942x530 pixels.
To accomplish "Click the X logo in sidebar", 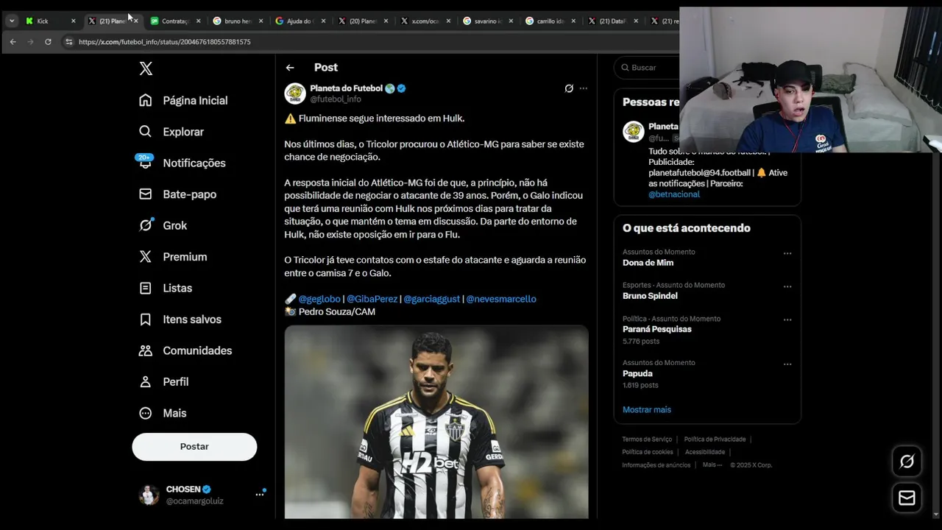I will (x=146, y=68).
